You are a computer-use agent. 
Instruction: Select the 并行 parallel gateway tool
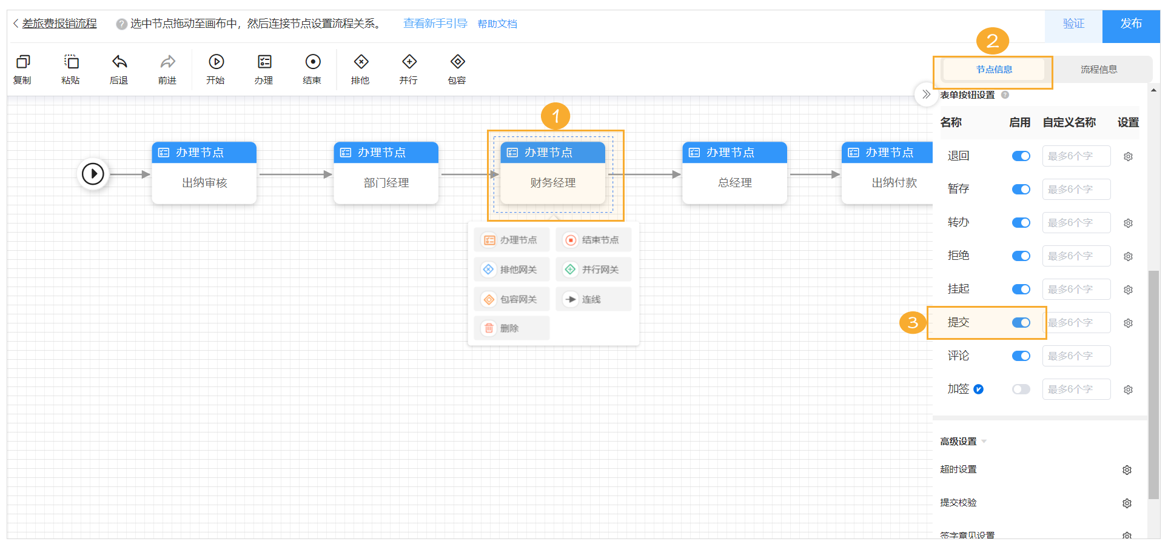(409, 68)
